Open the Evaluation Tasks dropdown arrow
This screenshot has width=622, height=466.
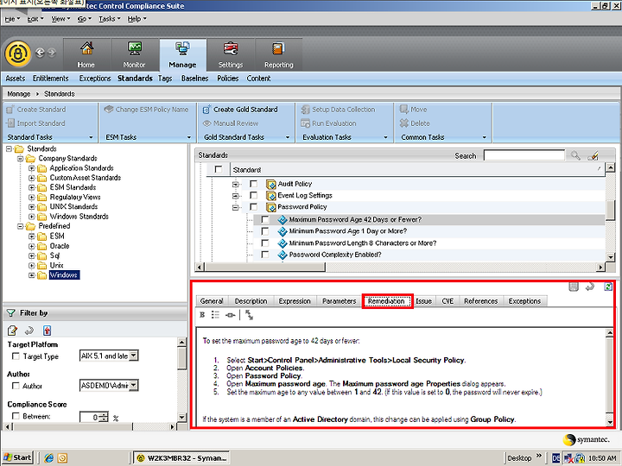385,137
